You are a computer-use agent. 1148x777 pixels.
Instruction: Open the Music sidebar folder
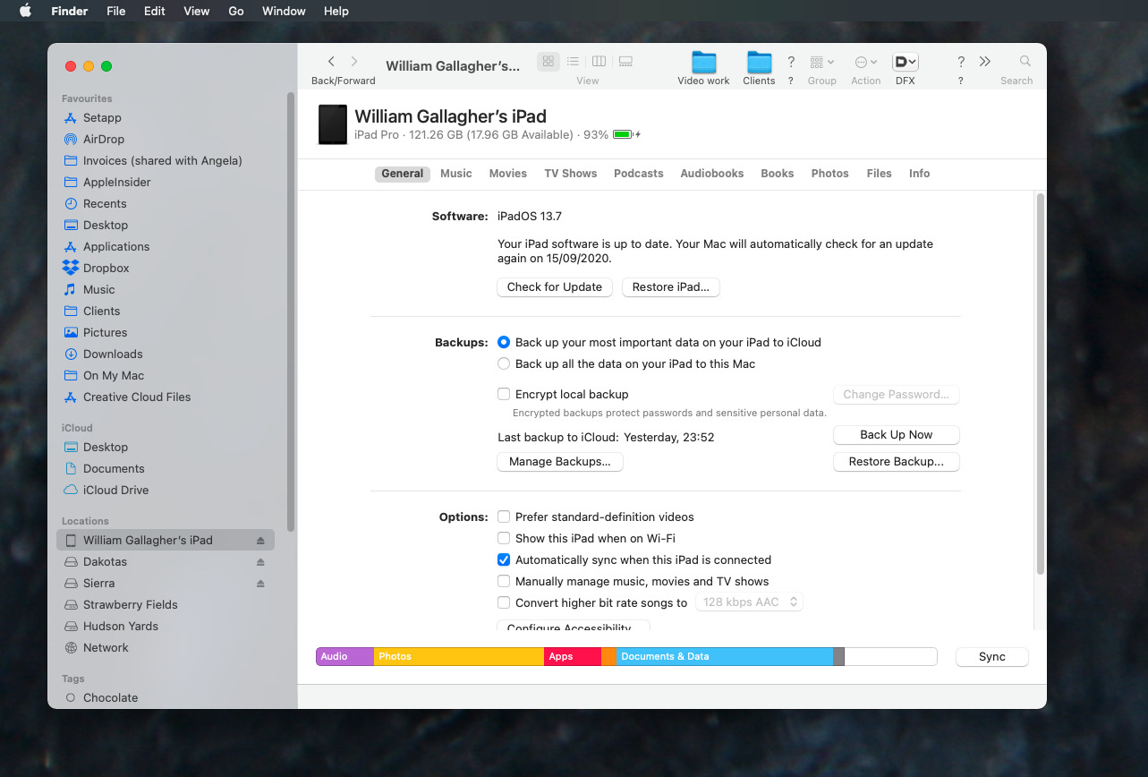tap(98, 289)
